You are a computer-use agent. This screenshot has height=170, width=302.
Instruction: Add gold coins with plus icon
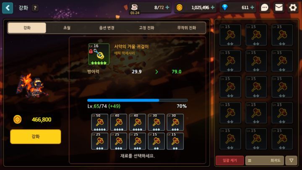click(213, 8)
